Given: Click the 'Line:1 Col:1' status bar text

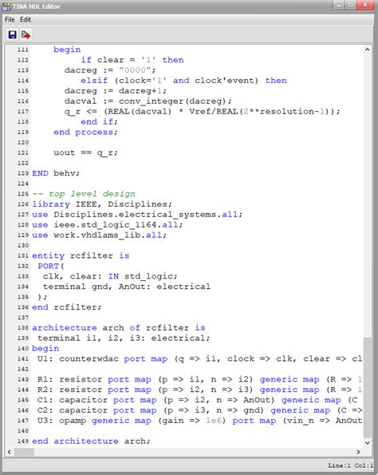Looking at the screenshot, I should click(351, 465).
